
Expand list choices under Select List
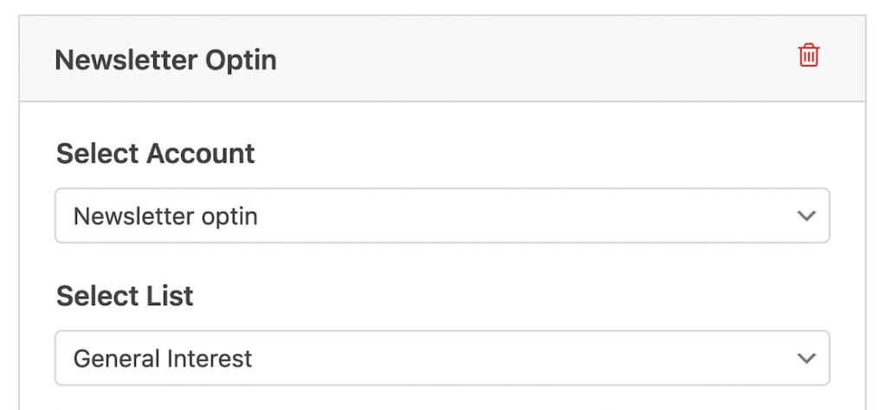coord(442,357)
